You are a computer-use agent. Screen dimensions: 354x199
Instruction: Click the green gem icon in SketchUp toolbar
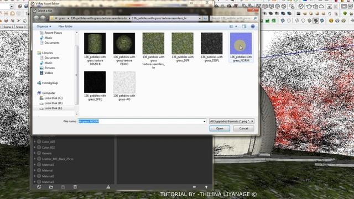click(x=345, y=14)
